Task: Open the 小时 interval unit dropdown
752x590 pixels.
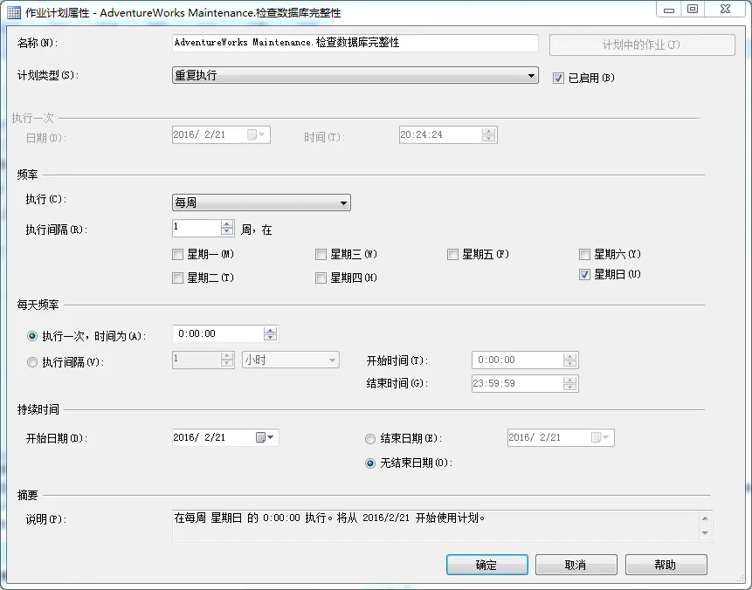Action: click(x=291, y=360)
